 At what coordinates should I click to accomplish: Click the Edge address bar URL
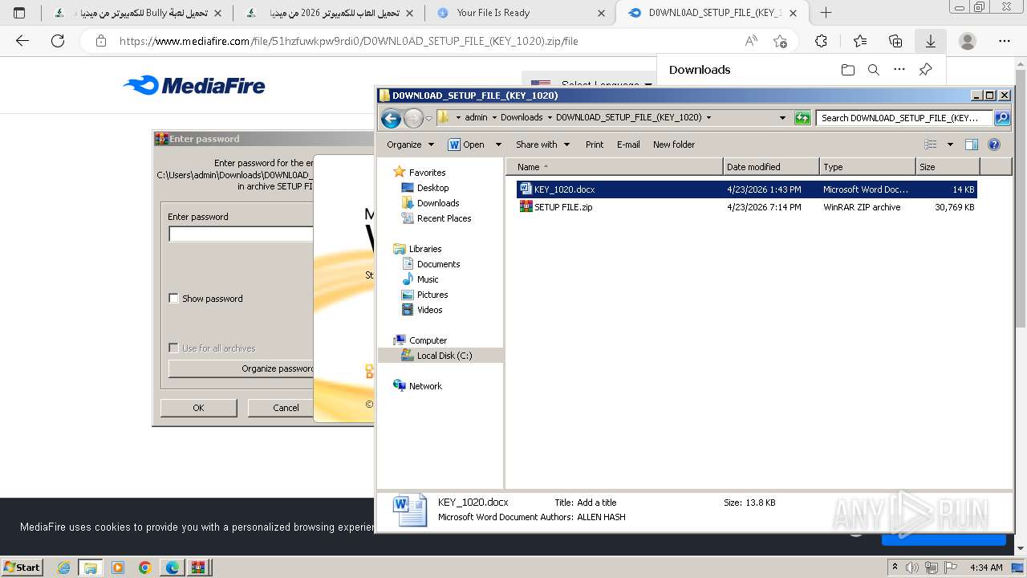349,41
